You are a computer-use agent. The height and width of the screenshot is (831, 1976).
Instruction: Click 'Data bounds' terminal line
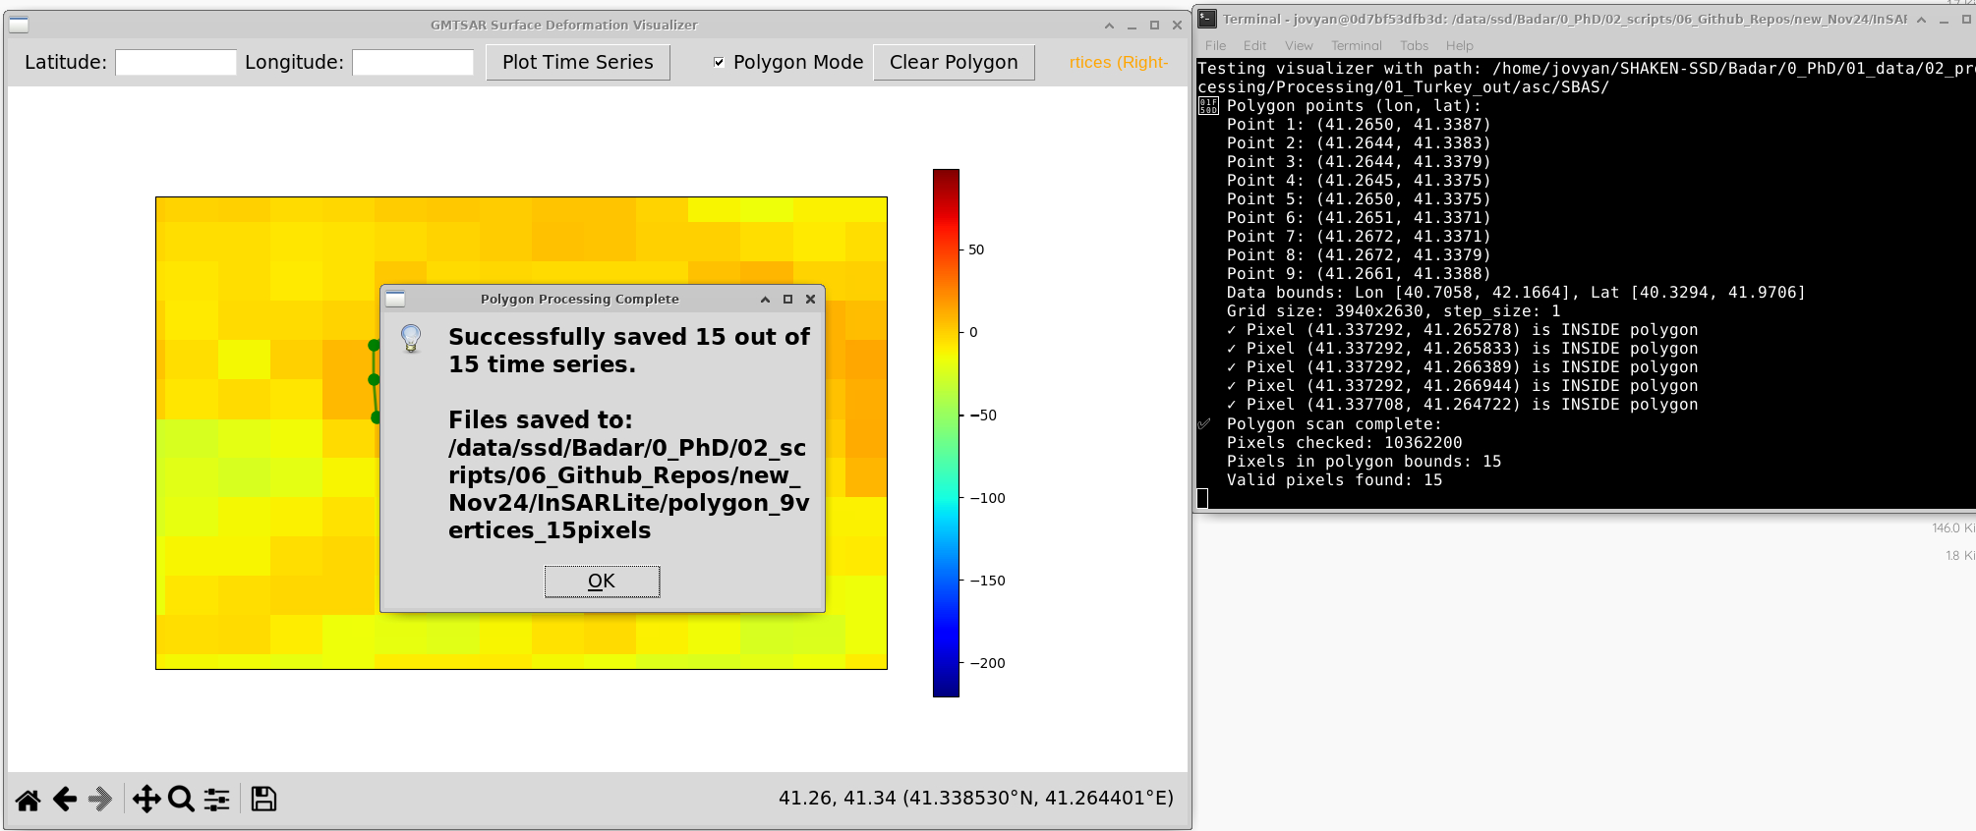pos(1516,293)
